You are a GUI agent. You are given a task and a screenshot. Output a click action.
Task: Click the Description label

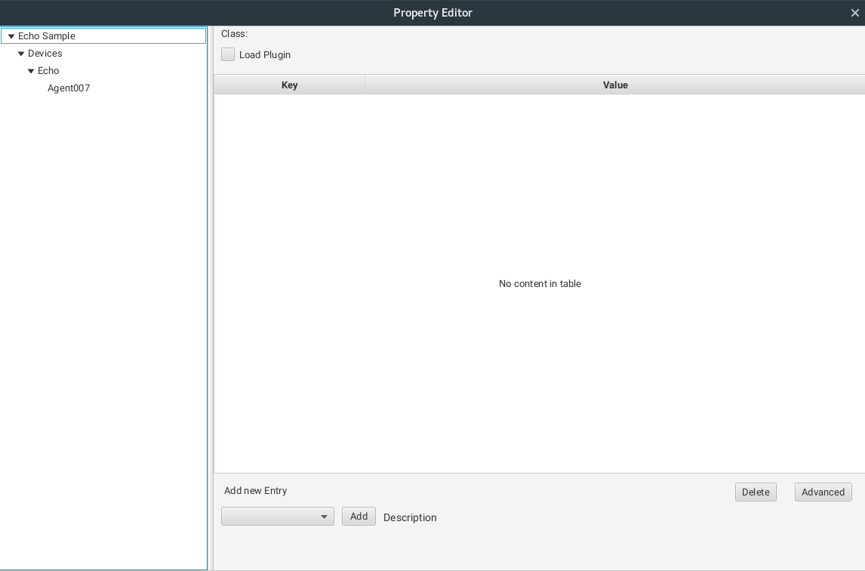coord(410,517)
